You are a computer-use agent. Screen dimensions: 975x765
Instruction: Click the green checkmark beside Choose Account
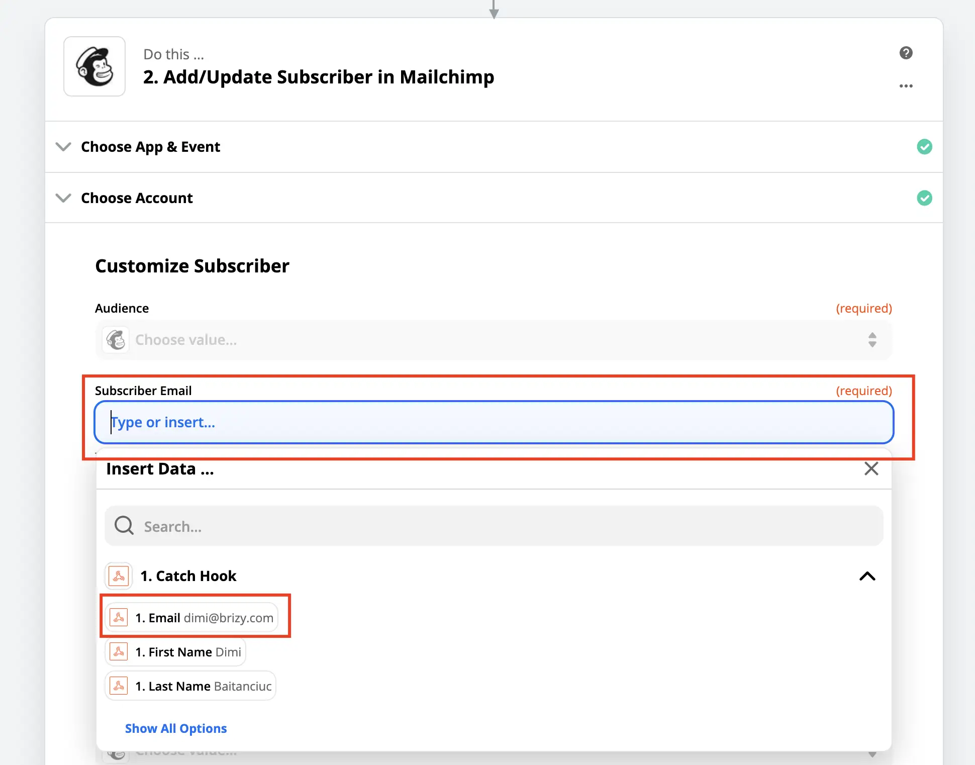924,198
